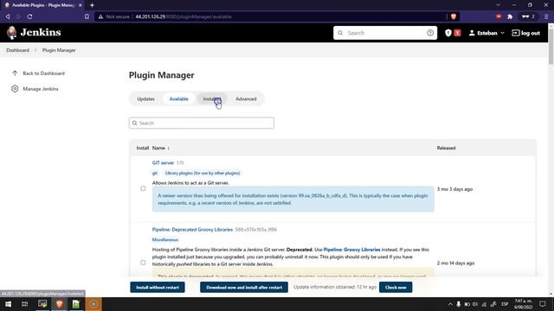Image resolution: width=554 pixels, height=311 pixels.
Task: Open the browser extensions puzzle icon
Action: (x=510, y=16)
